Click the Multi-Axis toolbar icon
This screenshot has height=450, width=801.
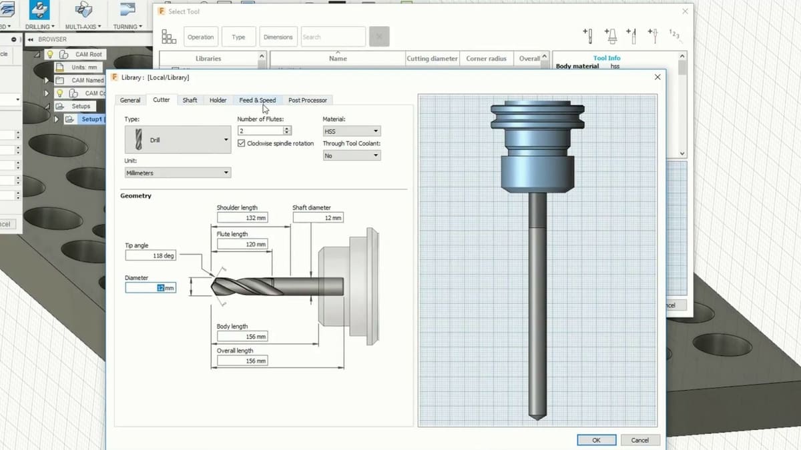(x=83, y=10)
